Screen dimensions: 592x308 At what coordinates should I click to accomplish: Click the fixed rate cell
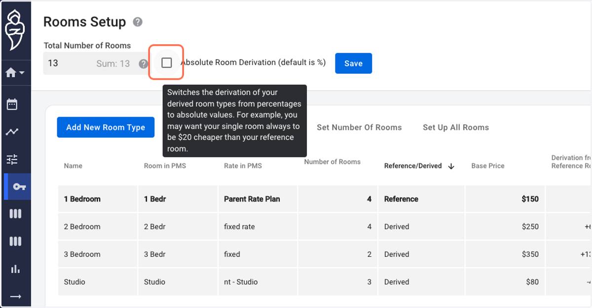tap(258, 227)
